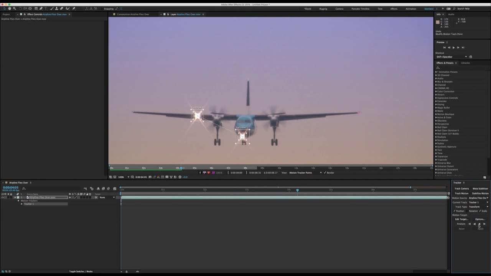
Task: Open the Motion Source dropdown
Action: coord(478,198)
